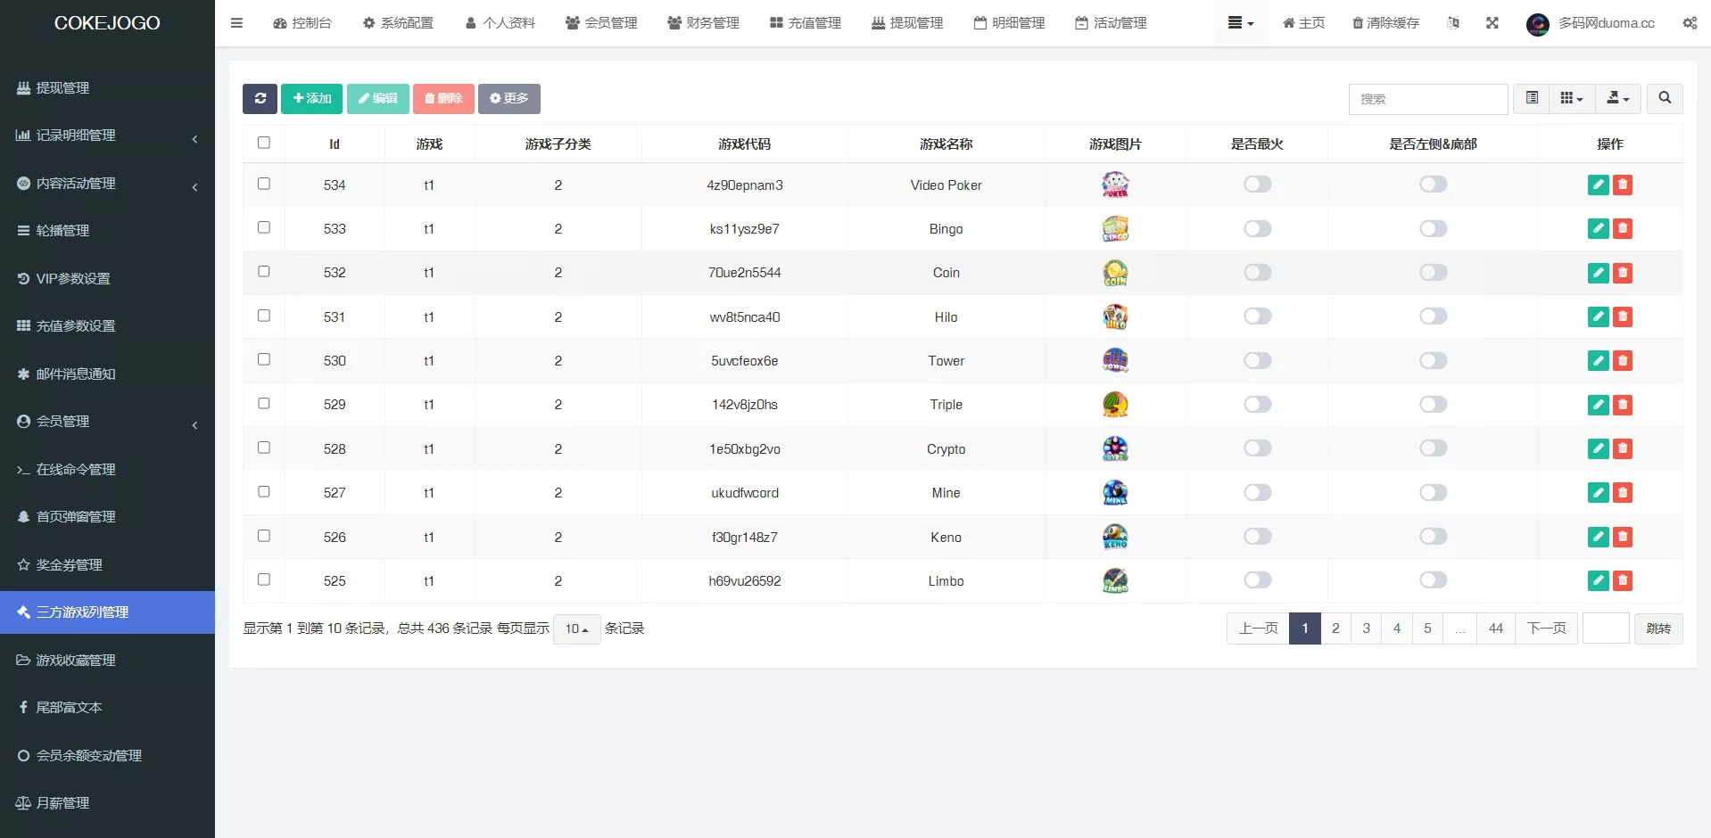Refresh the games table
1711x838 pixels.
coord(260,99)
